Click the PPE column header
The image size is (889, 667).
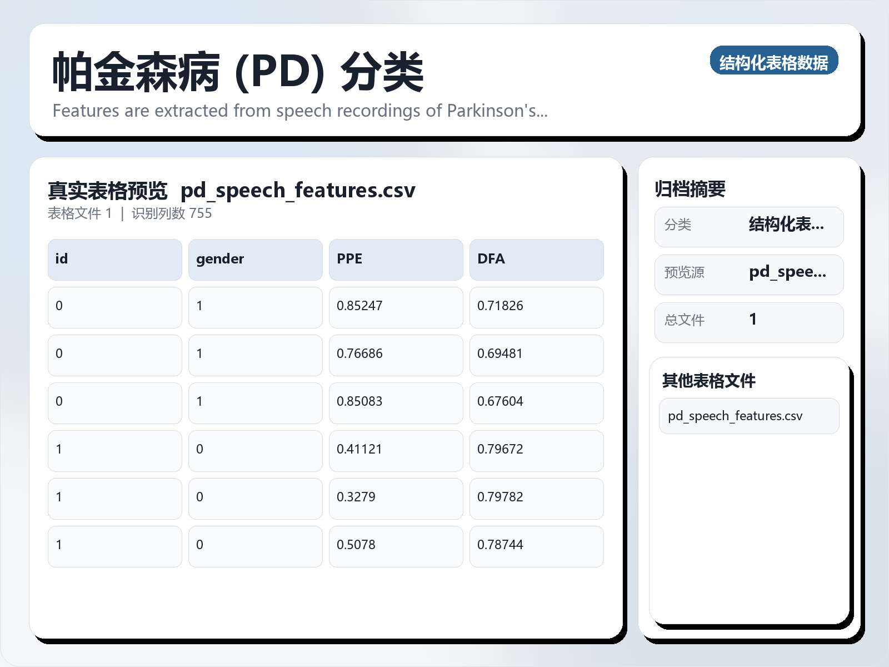coord(396,259)
